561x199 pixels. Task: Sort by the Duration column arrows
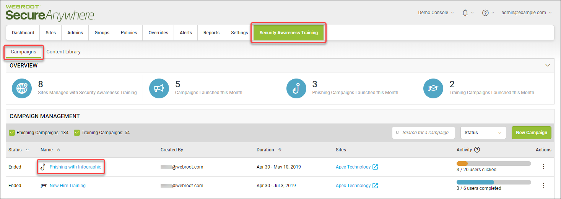tap(280, 150)
